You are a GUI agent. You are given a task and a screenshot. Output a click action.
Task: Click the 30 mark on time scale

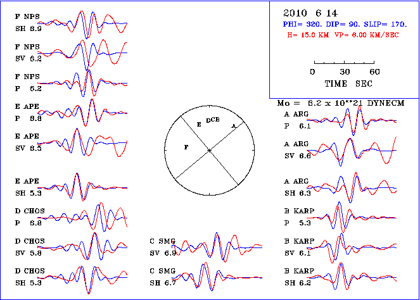pyautogui.click(x=345, y=72)
